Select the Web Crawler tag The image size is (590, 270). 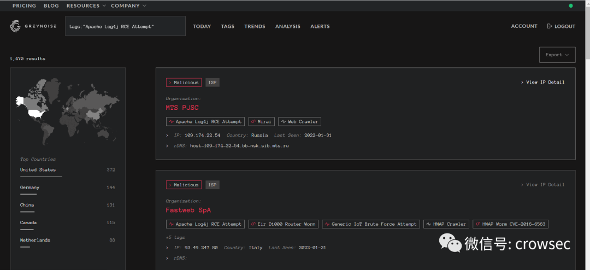300,122
